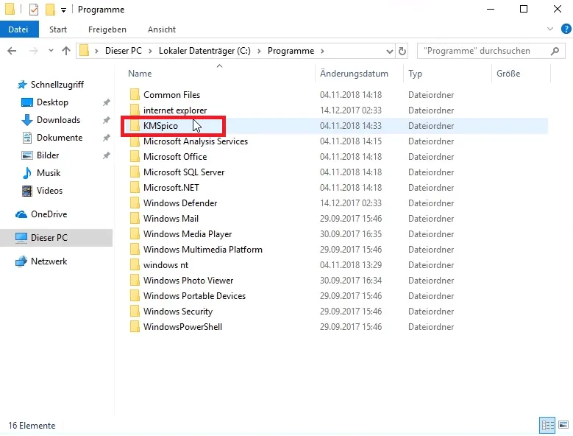Open Downloads in the navigation pane
Viewport: 573px width, 436px height.
(x=58, y=120)
